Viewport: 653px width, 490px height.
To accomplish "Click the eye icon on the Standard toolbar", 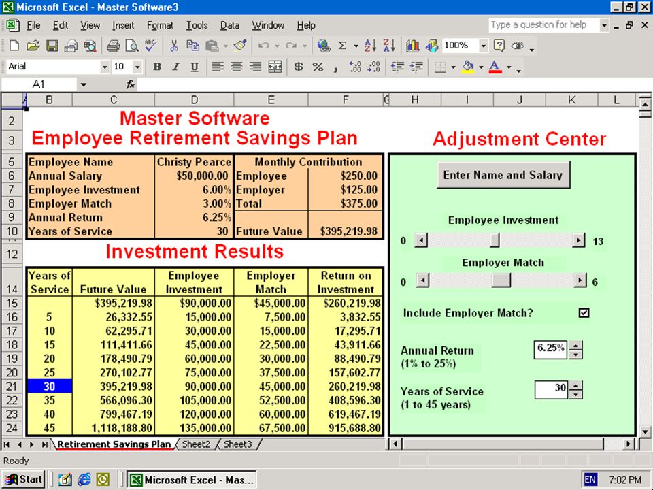I will (x=518, y=46).
